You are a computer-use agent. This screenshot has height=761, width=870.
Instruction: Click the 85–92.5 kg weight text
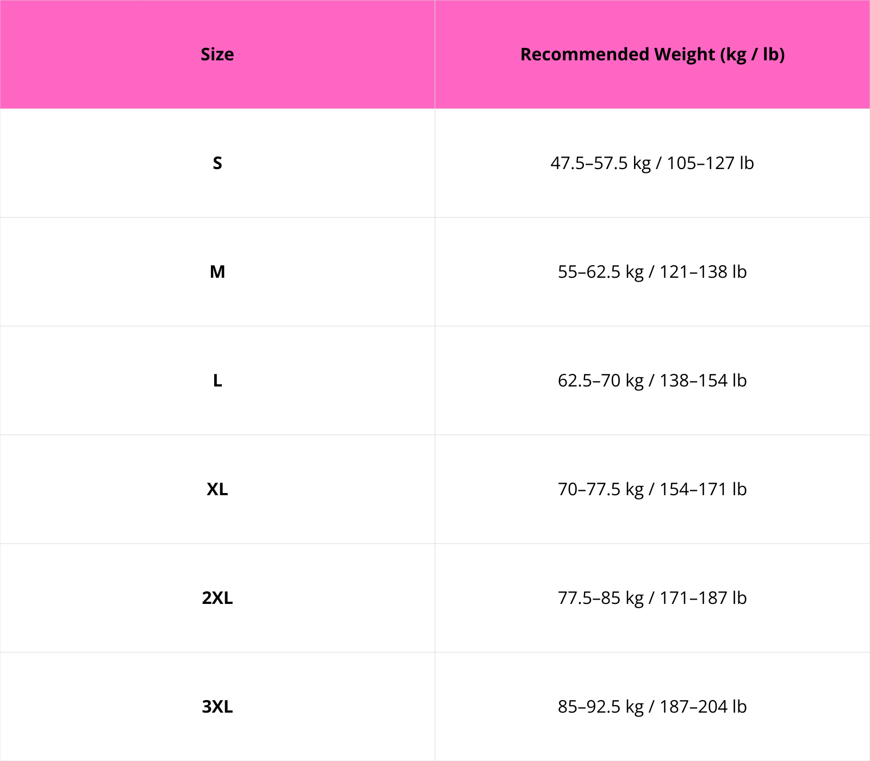(x=600, y=707)
